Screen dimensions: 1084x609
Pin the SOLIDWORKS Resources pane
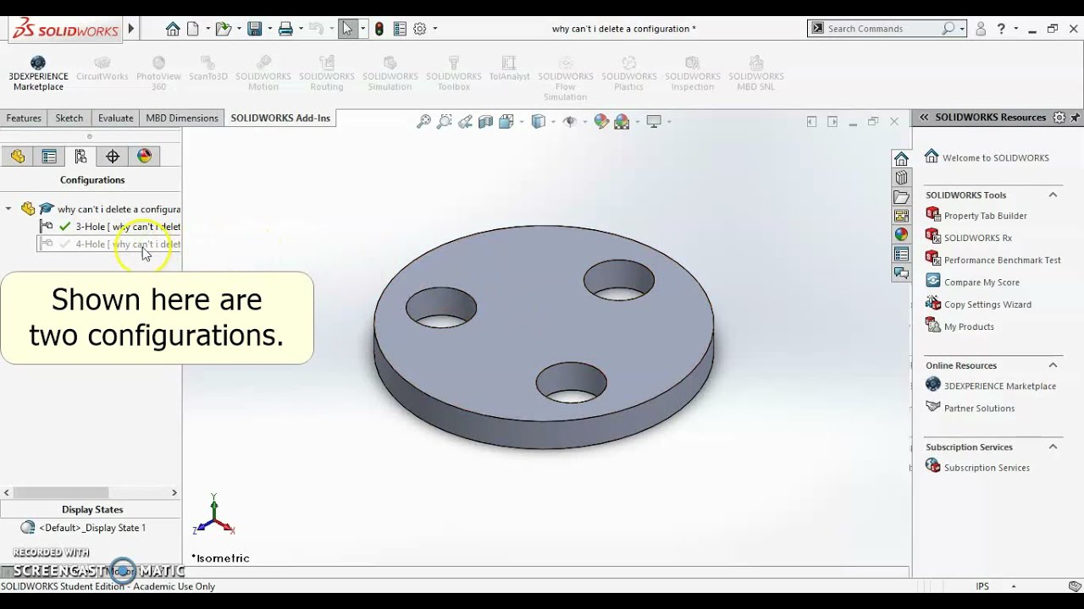(x=1076, y=118)
